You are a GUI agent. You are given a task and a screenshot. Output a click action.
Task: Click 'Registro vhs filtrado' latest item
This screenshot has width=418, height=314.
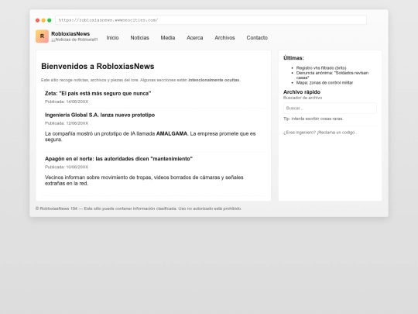pyautogui.click(x=321, y=68)
